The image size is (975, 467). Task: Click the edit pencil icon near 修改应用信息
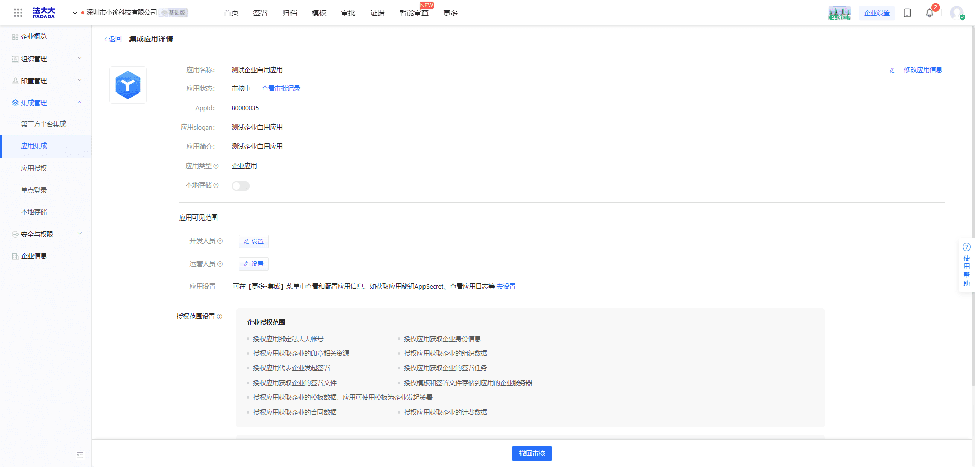coord(892,70)
